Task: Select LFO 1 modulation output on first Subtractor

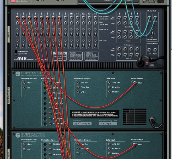Action: (77, 92)
